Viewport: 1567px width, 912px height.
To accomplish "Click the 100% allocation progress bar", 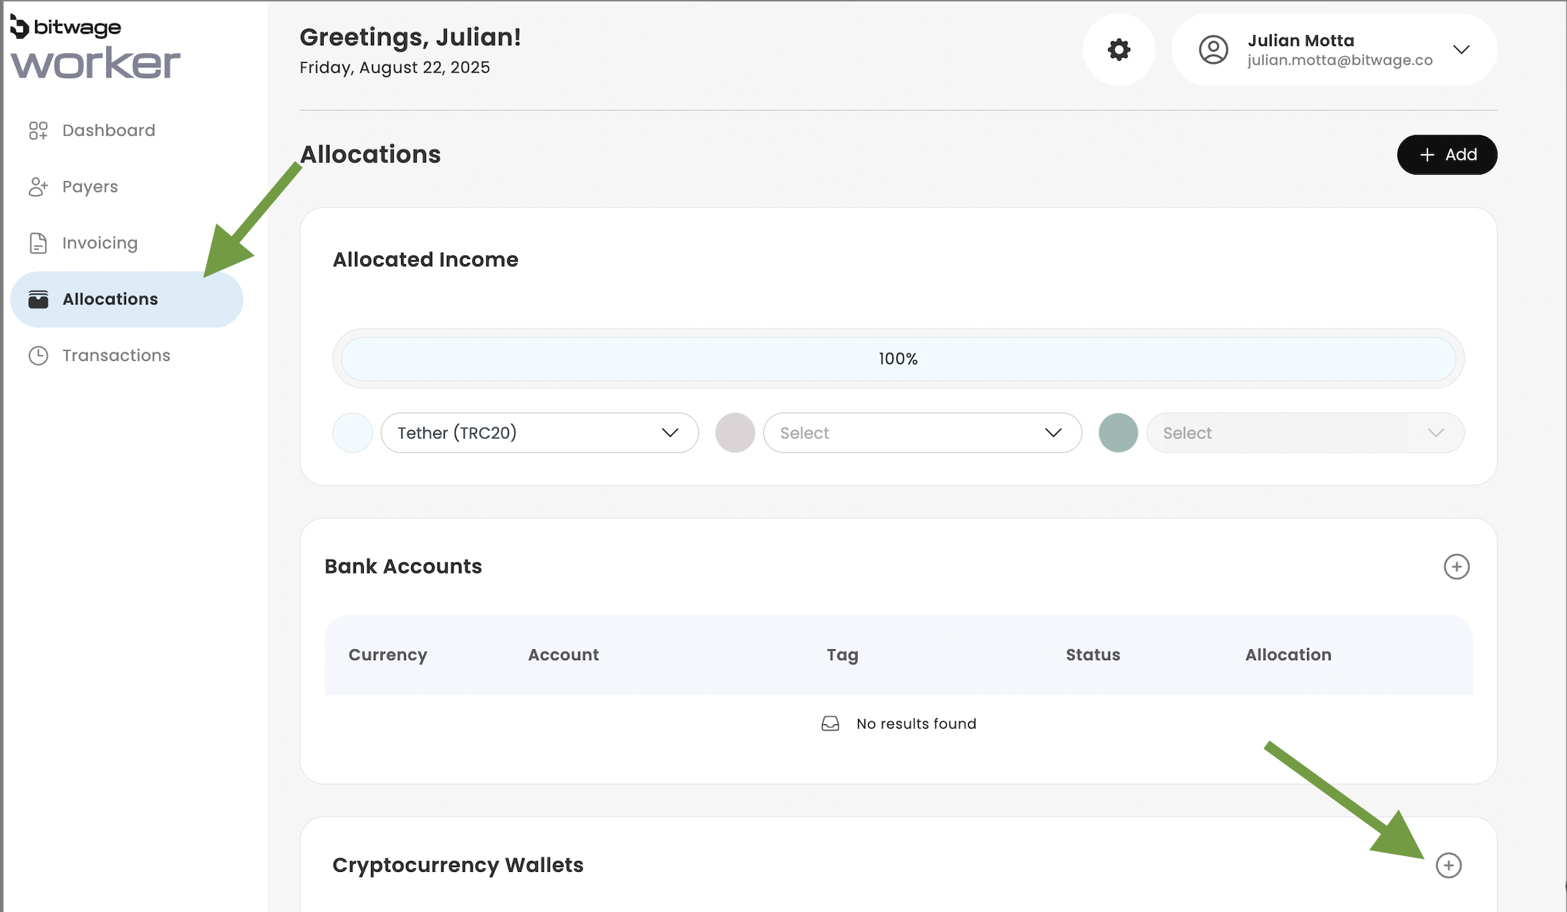I will coord(898,359).
